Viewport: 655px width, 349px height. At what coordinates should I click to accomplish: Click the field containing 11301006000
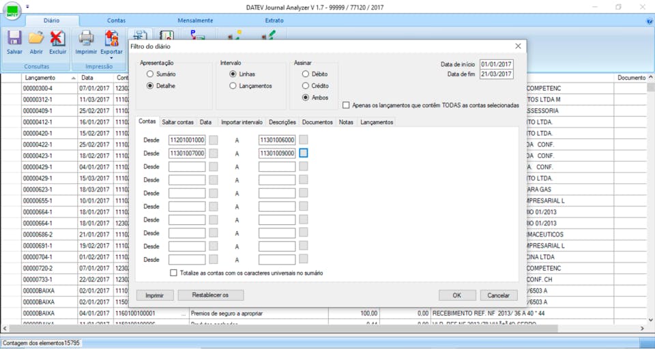click(277, 140)
